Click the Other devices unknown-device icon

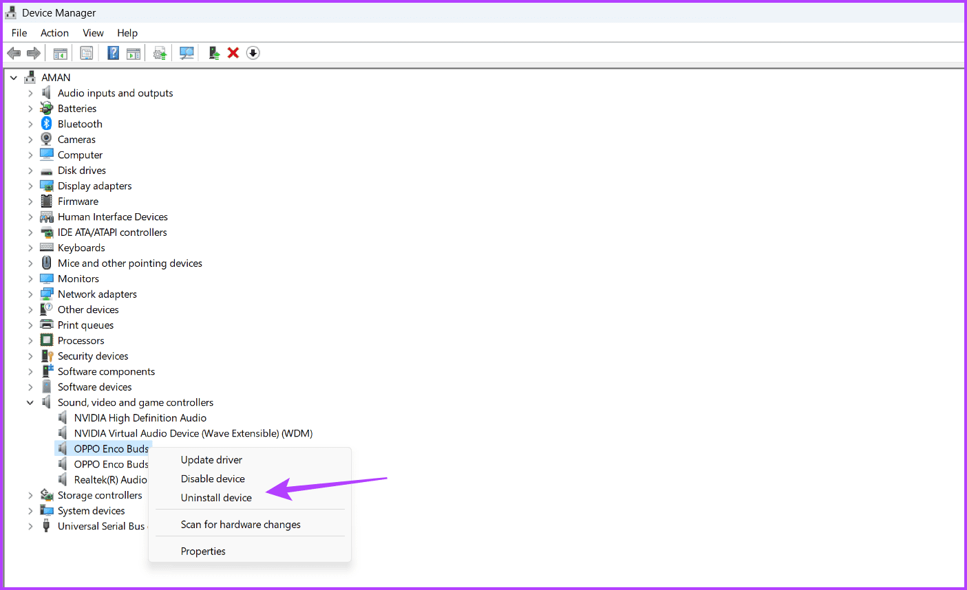pyautogui.click(x=46, y=309)
